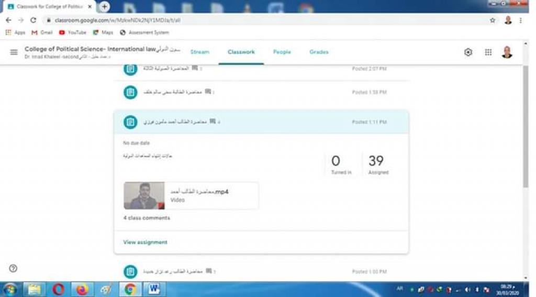Reload the page using the refresh icon
Image resolution: width=536 pixels, height=297 pixels.
point(33,20)
